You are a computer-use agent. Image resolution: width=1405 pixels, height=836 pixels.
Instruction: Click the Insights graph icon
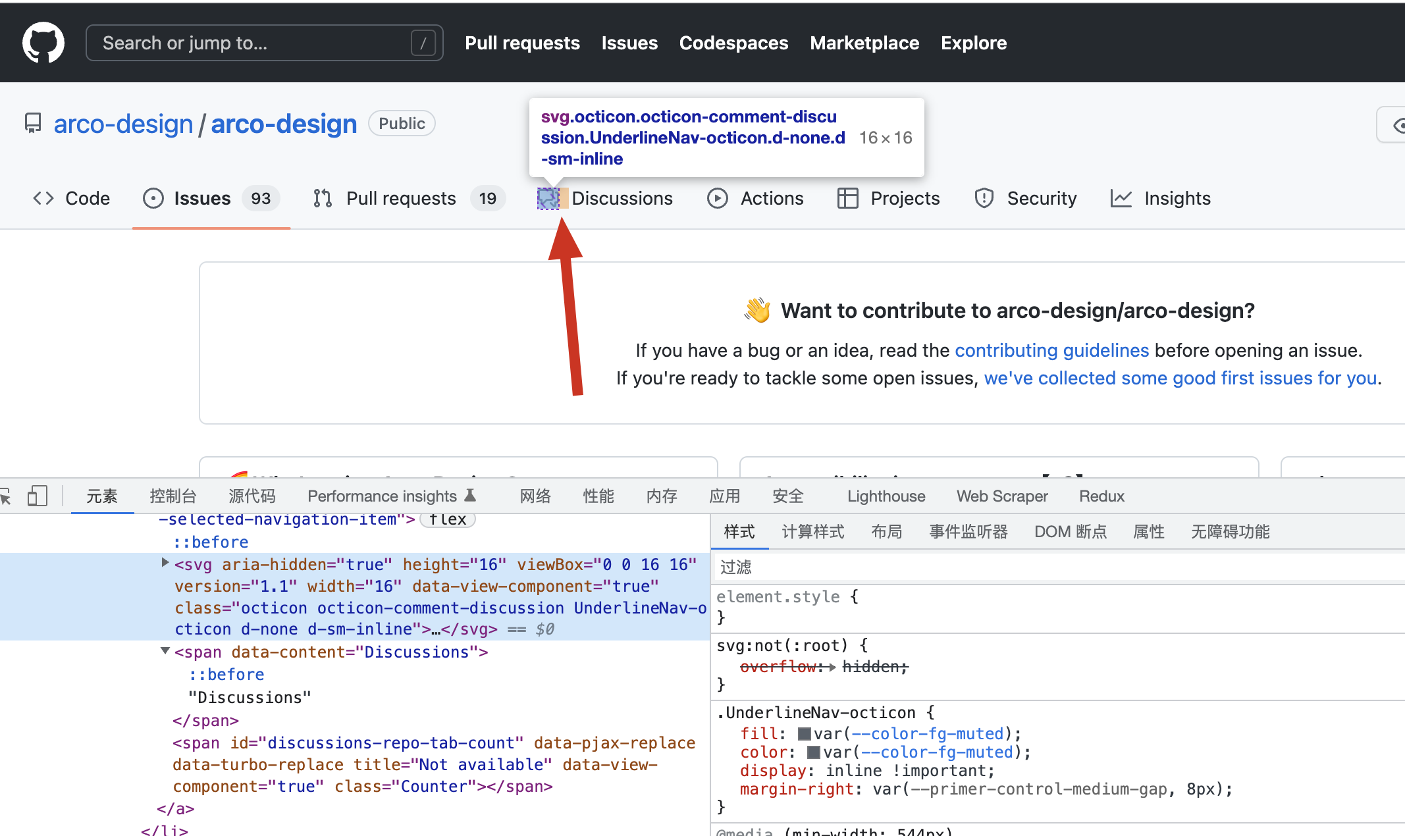point(1121,198)
